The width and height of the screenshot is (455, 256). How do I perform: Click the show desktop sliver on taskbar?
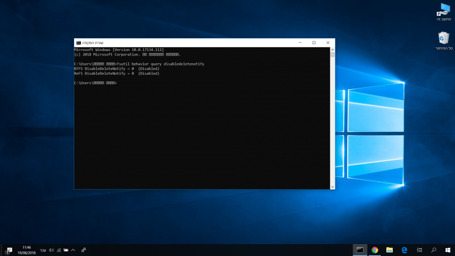[x=1, y=250]
